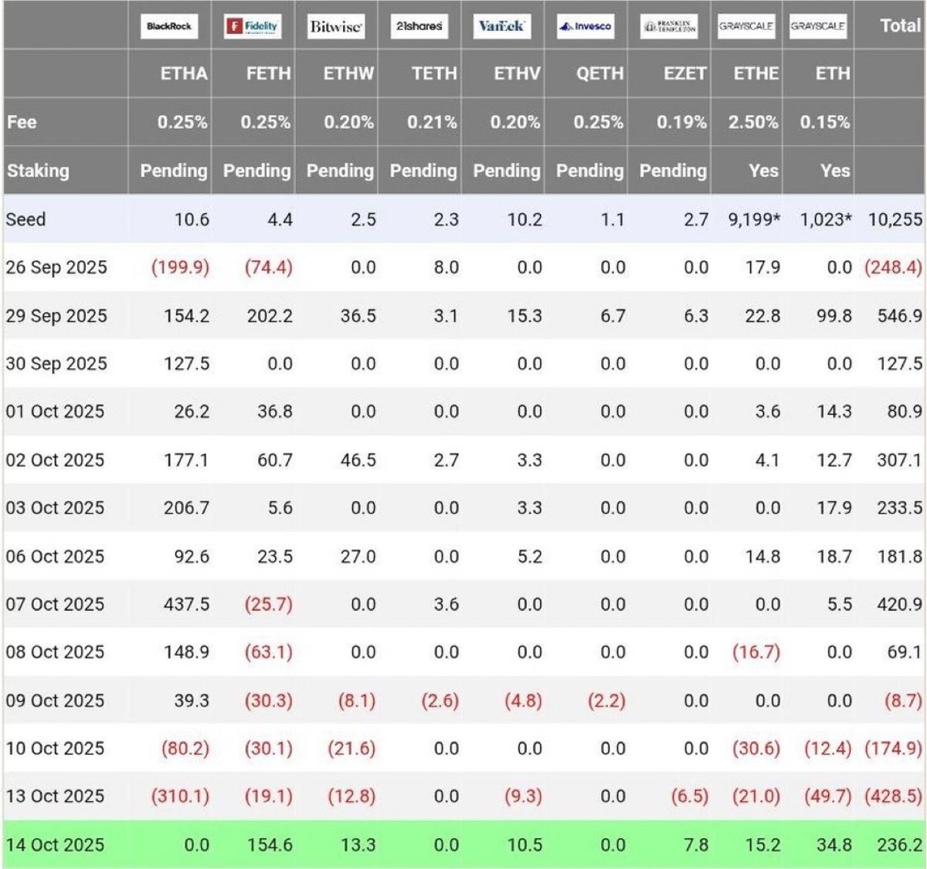Image resolution: width=927 pixels, height=869 pixels.
Task: Select the Seed row label
Action: (x=25, y=219)
